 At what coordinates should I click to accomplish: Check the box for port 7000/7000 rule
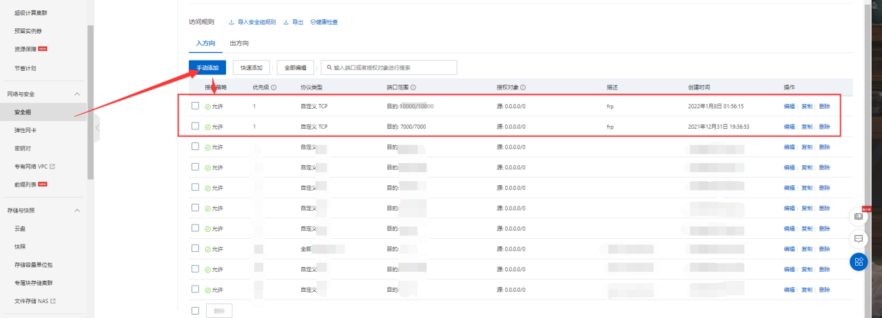(x=196, y=127)
